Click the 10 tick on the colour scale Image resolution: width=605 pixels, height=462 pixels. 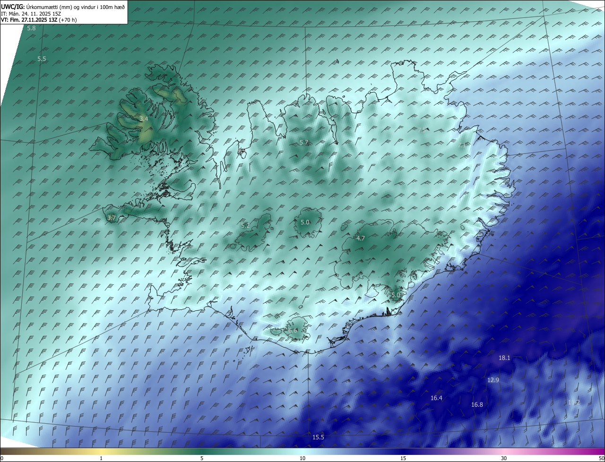tap(302, 458)
